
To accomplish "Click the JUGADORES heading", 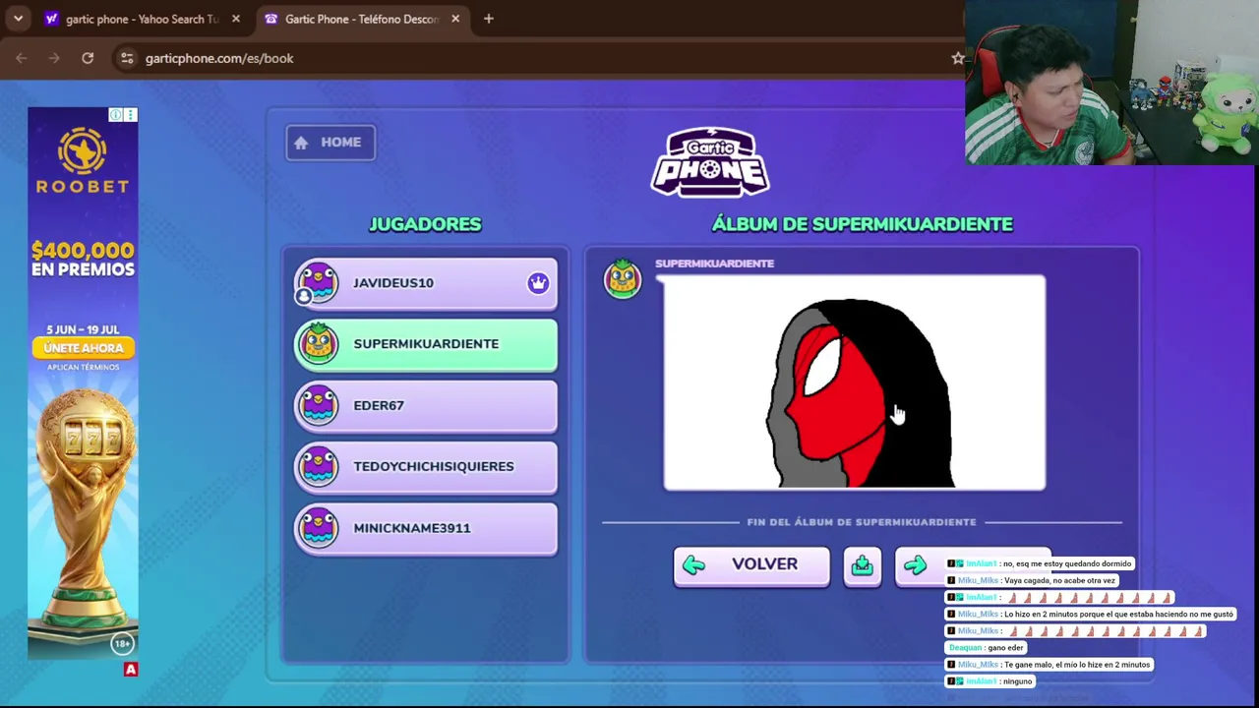I will tap(425, 224).
